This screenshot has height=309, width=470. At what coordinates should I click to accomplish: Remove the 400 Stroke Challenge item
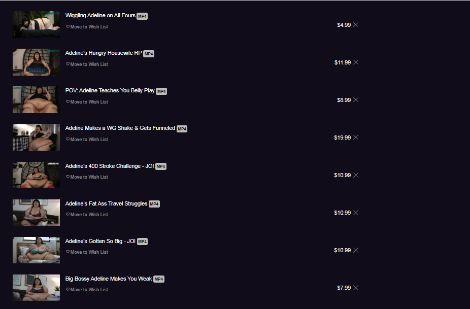pyautogui.click(x=356, y=175)
